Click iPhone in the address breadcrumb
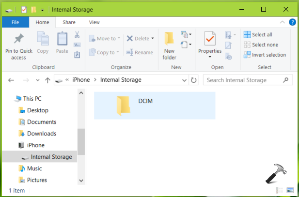 tap(81, 80)
